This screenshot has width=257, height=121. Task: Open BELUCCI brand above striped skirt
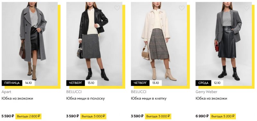[74, 92]
